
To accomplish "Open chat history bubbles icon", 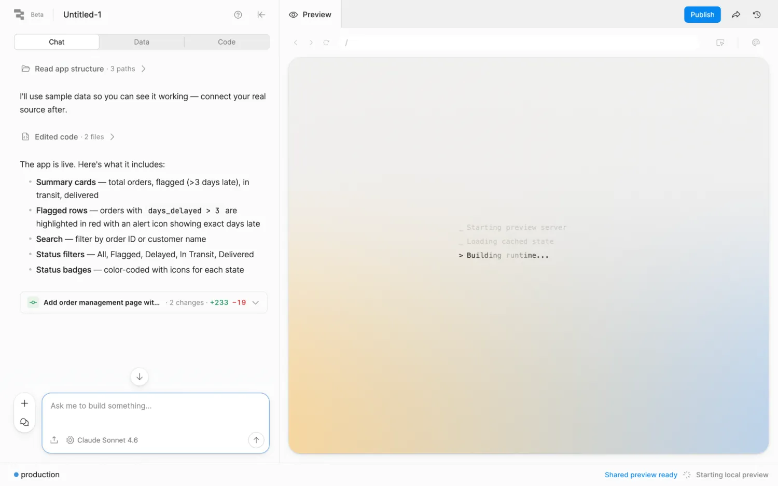I will coord(24,422).
